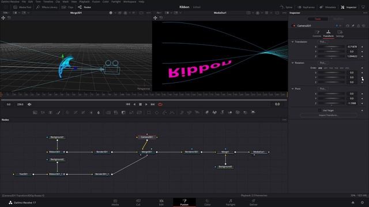
Task: Toggle the Clips panel
Action: [67, 7]
